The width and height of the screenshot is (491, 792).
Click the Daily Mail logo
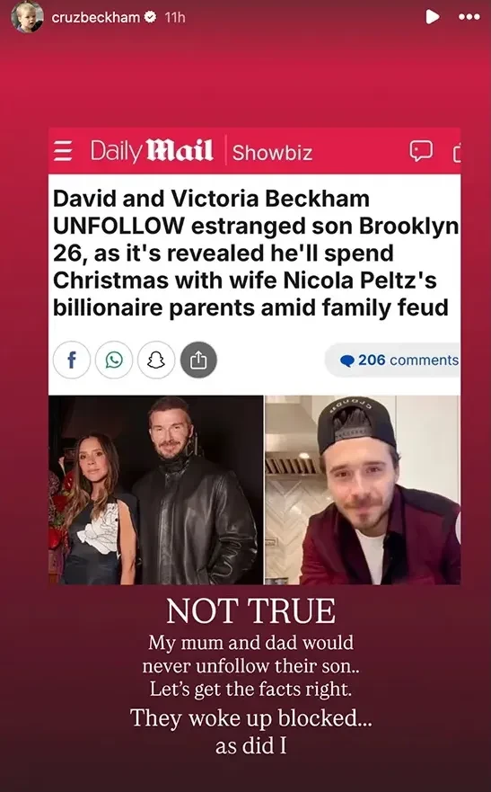point(151,151)
